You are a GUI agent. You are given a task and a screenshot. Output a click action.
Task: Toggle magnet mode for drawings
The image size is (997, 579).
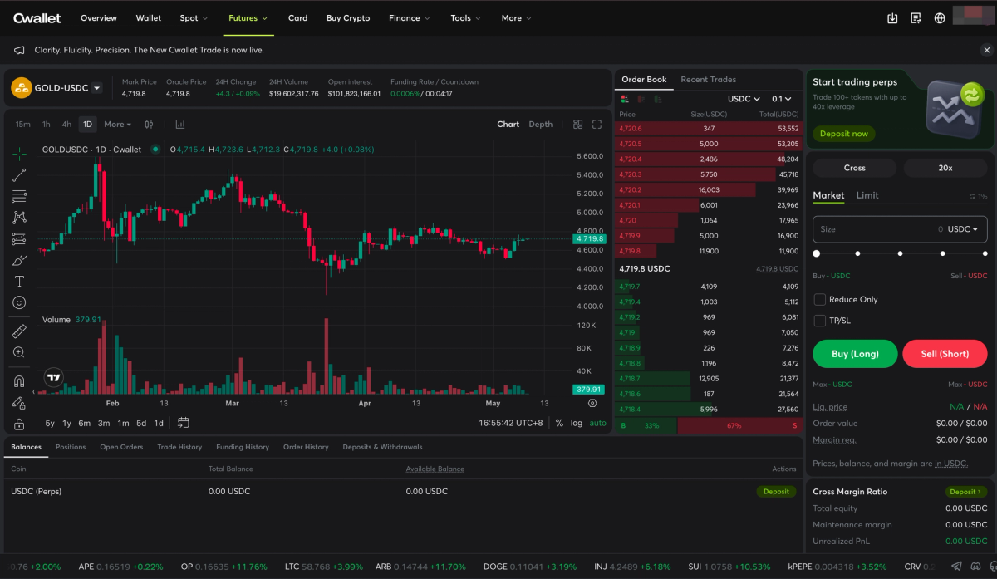[19, 381]
